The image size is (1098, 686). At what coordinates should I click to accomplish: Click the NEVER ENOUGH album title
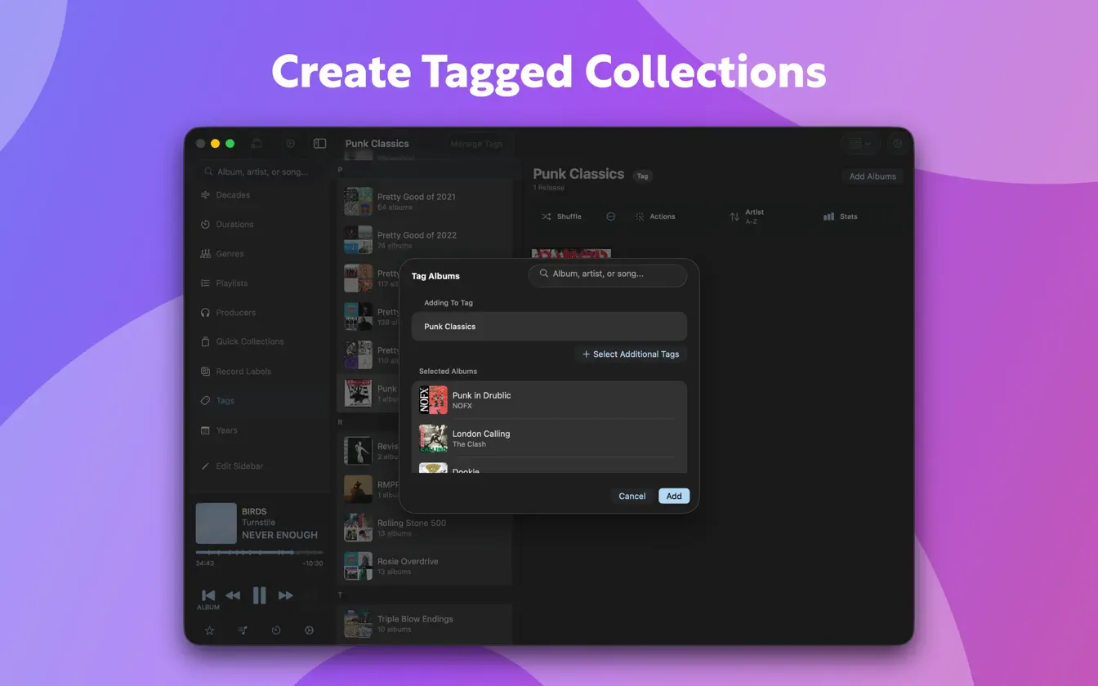pyautogui.click(x=279, y=536)
